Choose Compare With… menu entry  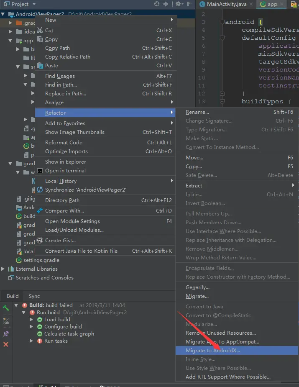coord(105,210)
